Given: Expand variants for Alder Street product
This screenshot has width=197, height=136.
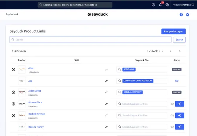Looking at the screenshot, I should coord(13,92).
